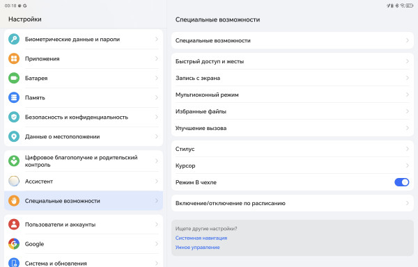The height and width of the screenshot is (267, 418).
Task: Click the key icon beside Биометрические данные и пароли
Action: (14, 39)
